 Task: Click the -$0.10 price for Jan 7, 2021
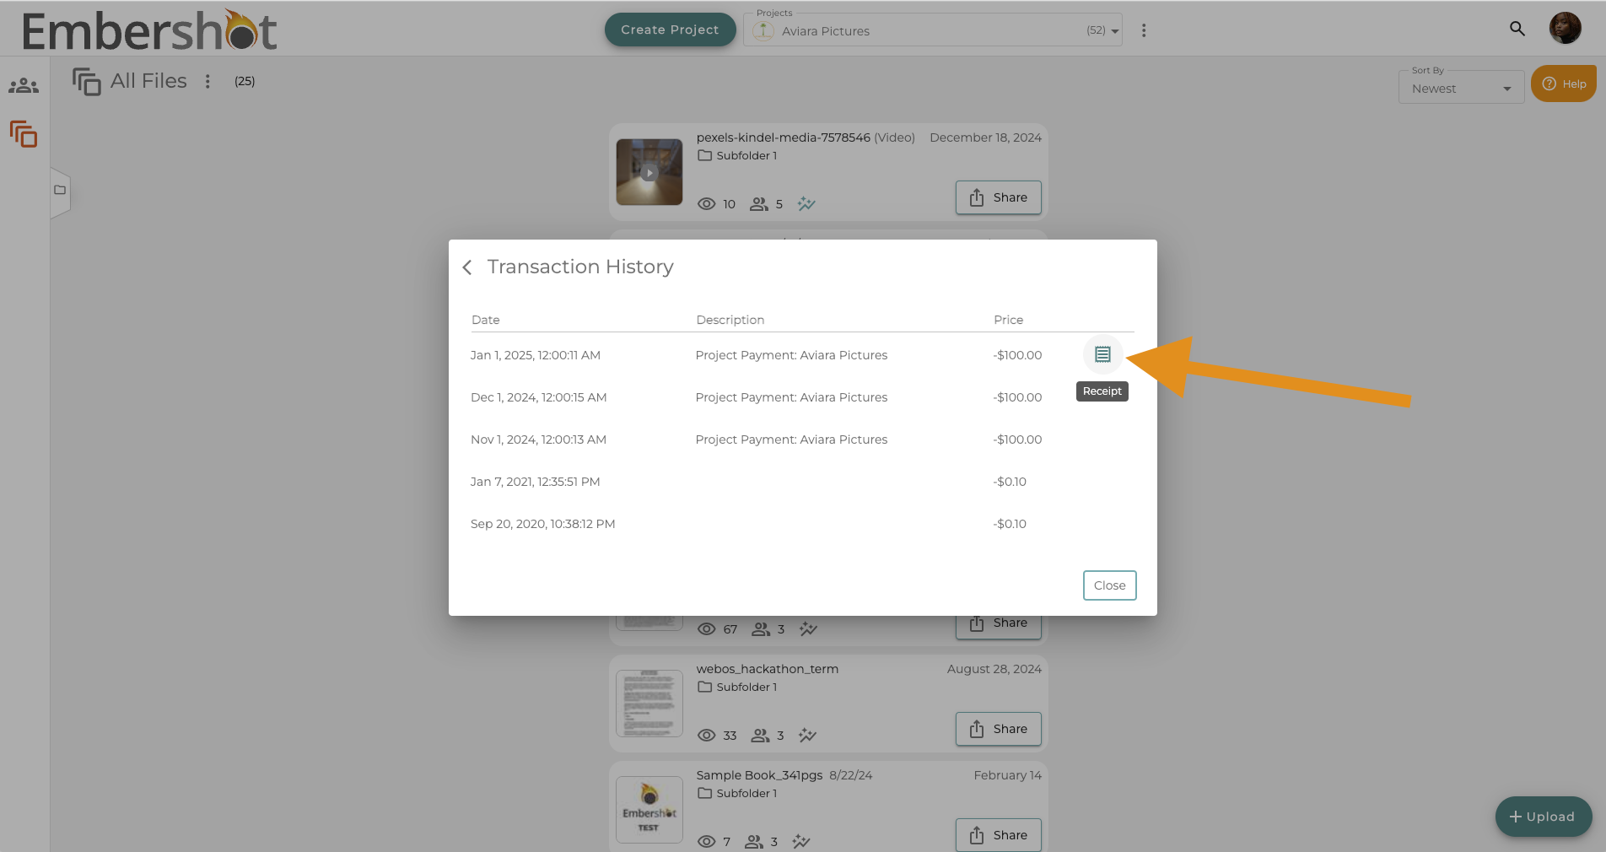tap(1010, 482)
